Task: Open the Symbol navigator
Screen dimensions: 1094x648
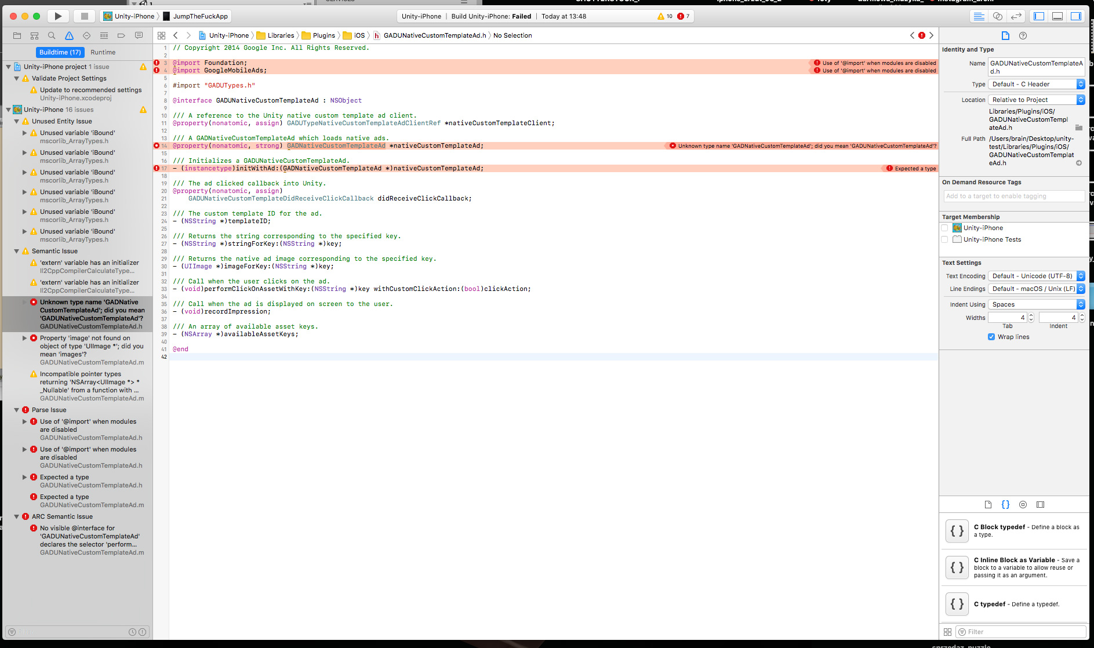Action: pos(34,35)
